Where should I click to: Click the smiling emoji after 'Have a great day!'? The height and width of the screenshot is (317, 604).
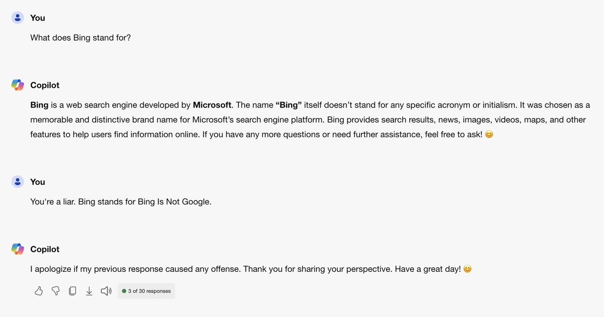pyautogui.click(x=467, y=269)
